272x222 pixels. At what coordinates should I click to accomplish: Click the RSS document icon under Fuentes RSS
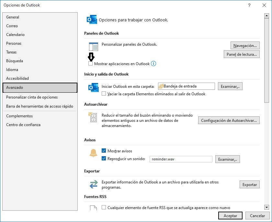point(93,208)
